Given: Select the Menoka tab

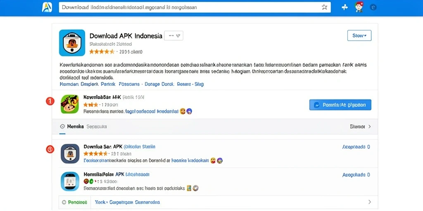Looking at the screenshot, I should (x=75, y=126).
